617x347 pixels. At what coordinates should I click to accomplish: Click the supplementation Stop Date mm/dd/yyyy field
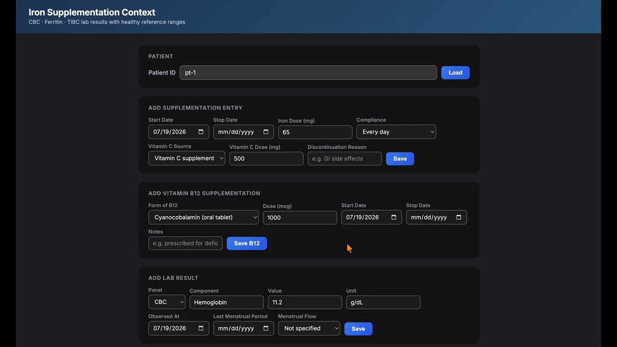click(243, 132)
